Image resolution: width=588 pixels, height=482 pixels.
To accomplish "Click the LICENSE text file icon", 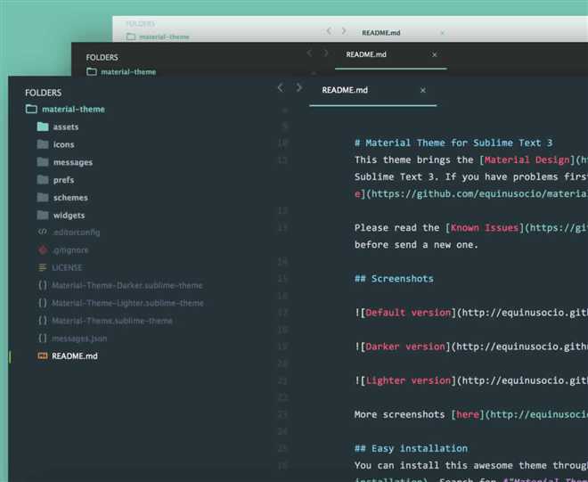I will 43,267.
